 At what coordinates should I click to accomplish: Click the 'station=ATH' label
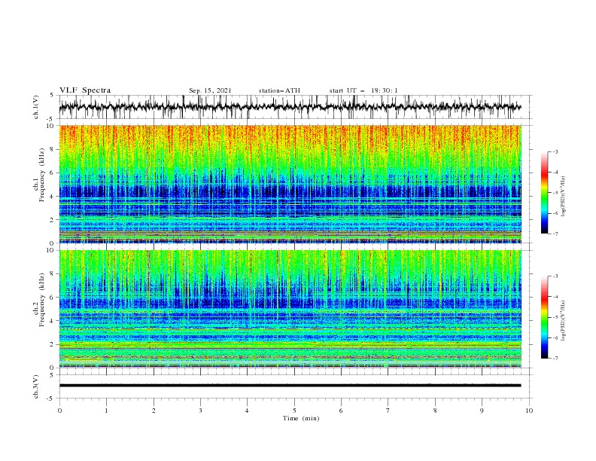(x=279, y=90)
